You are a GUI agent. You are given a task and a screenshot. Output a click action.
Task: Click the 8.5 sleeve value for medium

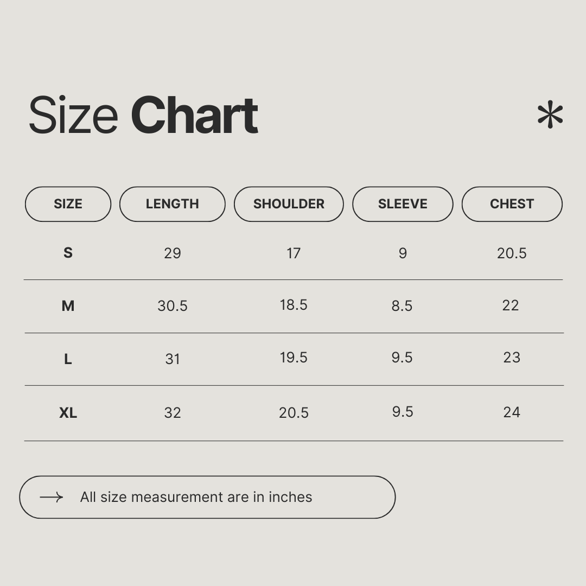(402, 306)
